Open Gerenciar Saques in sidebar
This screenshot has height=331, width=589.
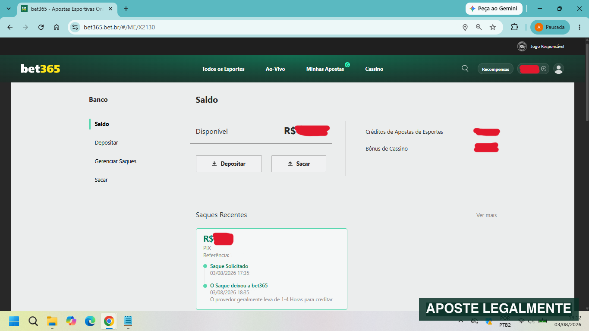[x=116, y=161]
